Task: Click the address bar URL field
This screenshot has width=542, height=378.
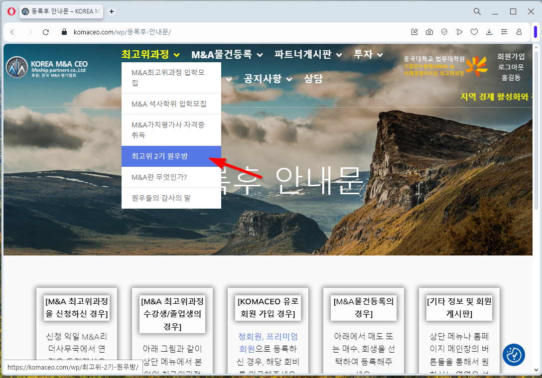Action: [224, 32]
